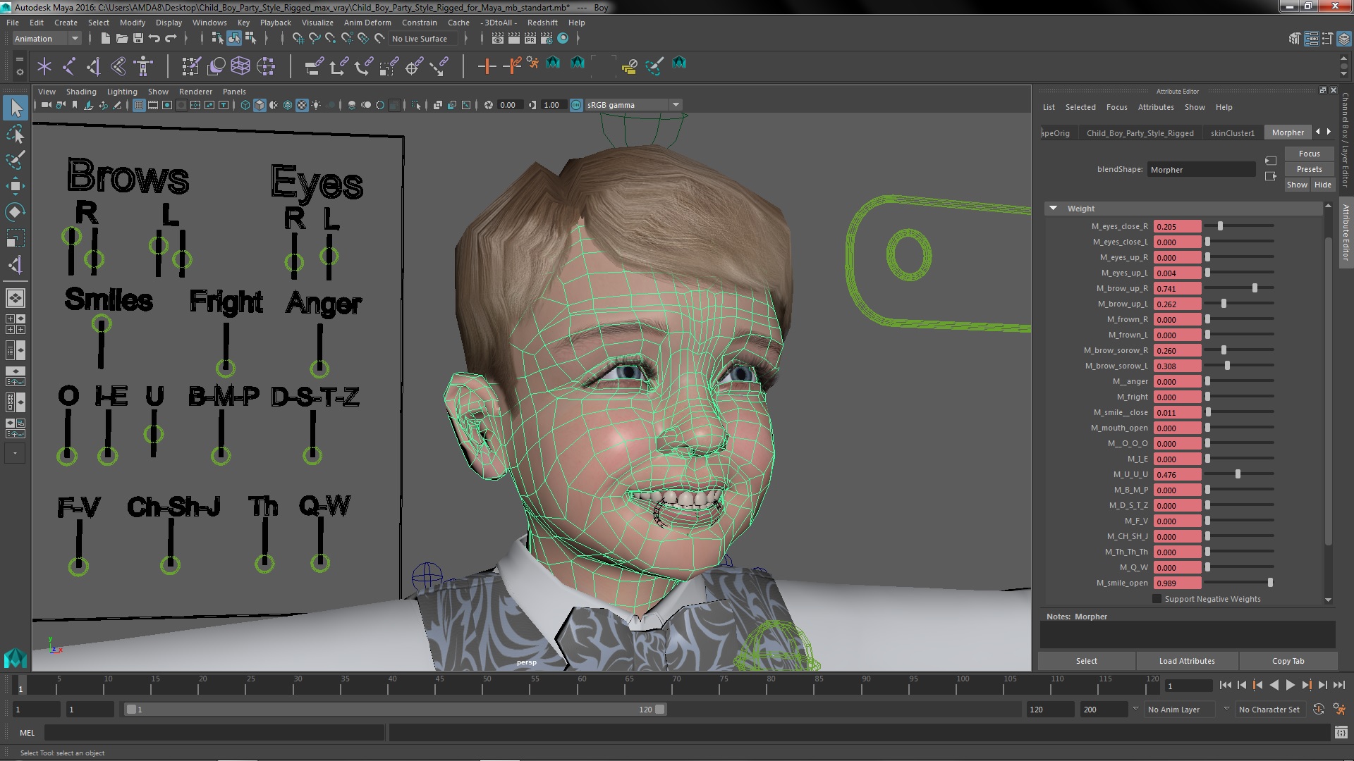Select the Move tool in toolbox
Image resolution: width=1354 pixels, height=761 pixels.
pos(15,186)
